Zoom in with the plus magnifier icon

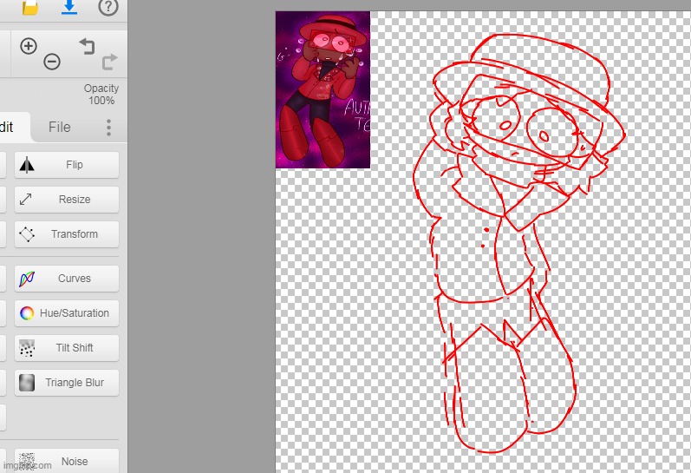point(29,46)
